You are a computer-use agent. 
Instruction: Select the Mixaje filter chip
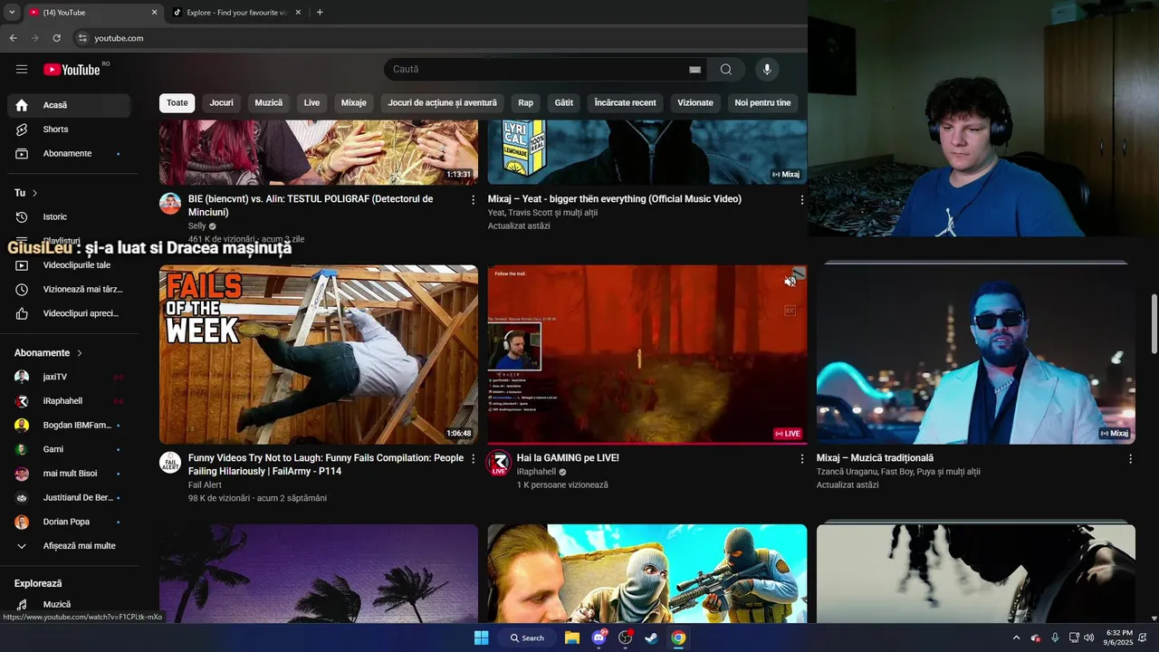click(x=354, y=103)
